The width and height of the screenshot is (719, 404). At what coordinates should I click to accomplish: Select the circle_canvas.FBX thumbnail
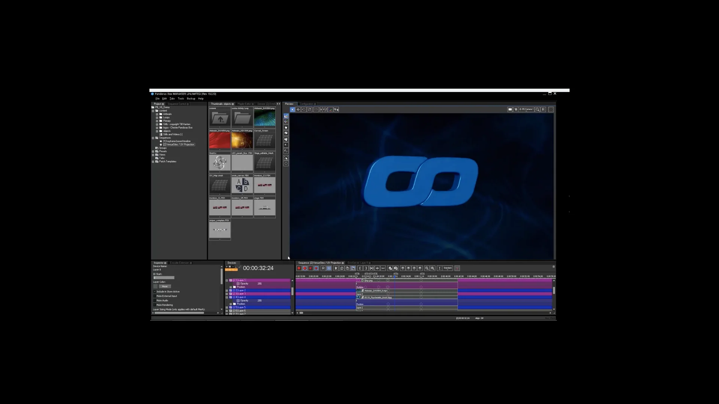[x=242, y=184]
